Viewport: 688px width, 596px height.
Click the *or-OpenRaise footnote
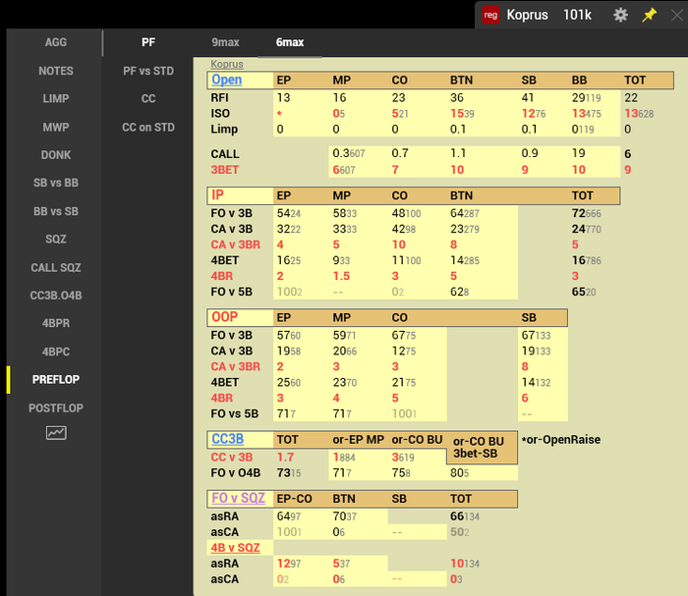(561, 440)
